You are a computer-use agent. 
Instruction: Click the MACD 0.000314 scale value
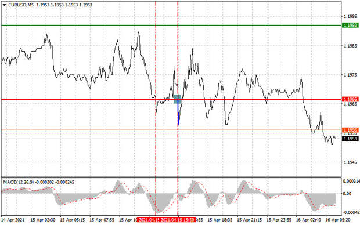tap(351, 181)
